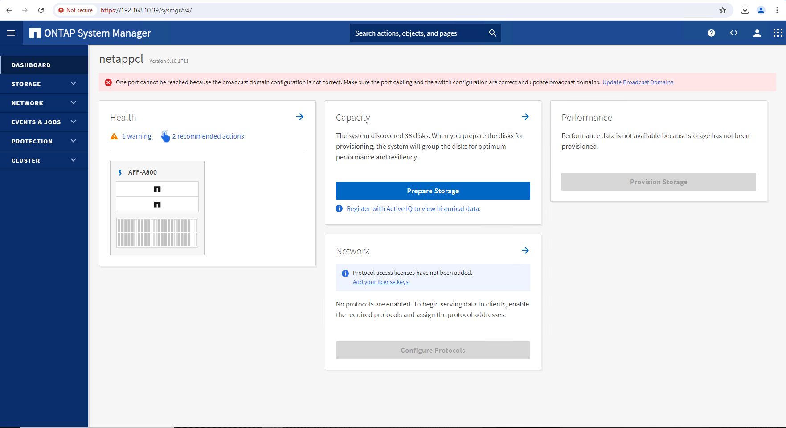
Task: Open the applications grid icon
Action: (778, 33)
